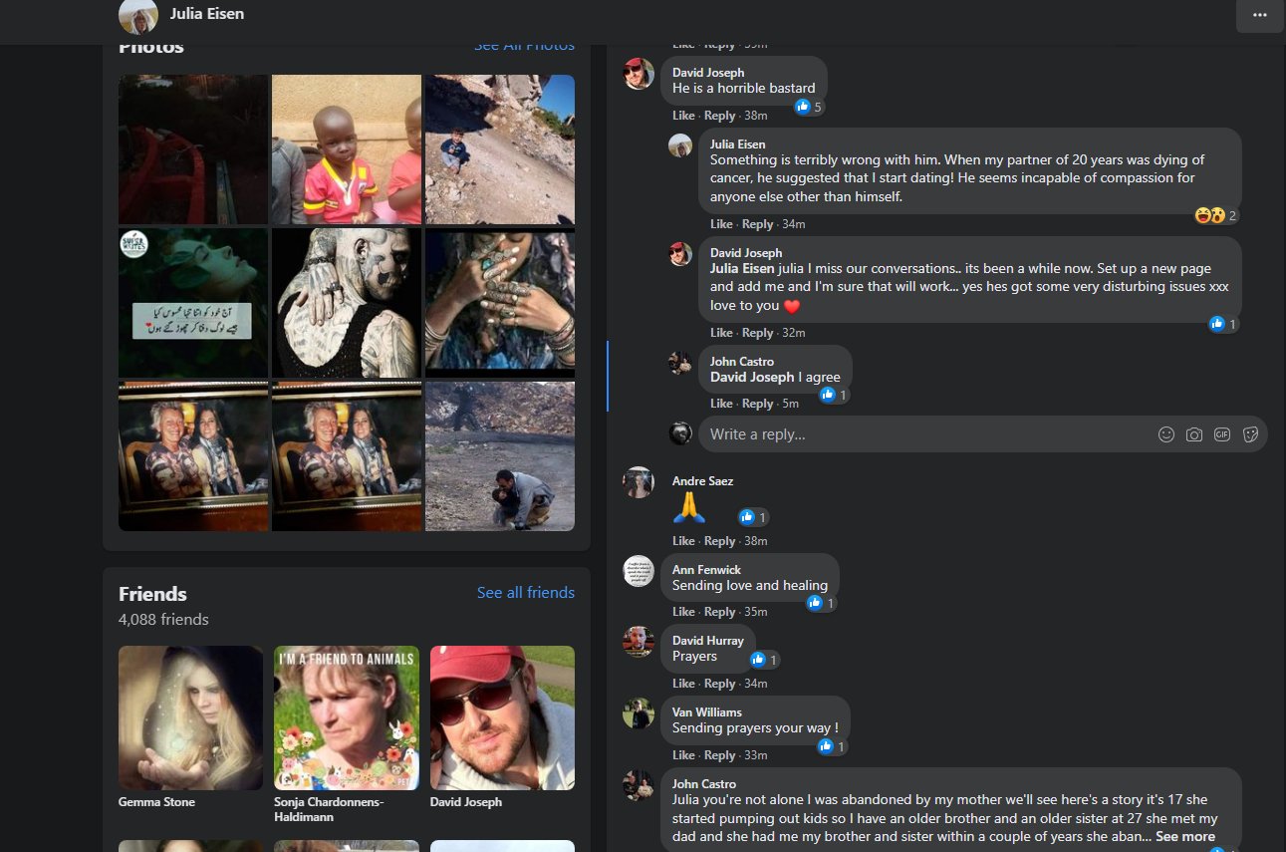1286x852 pixels.
Task: Open the reactions on Julia Eisen's reply
Action: (x=1216, y=215)
